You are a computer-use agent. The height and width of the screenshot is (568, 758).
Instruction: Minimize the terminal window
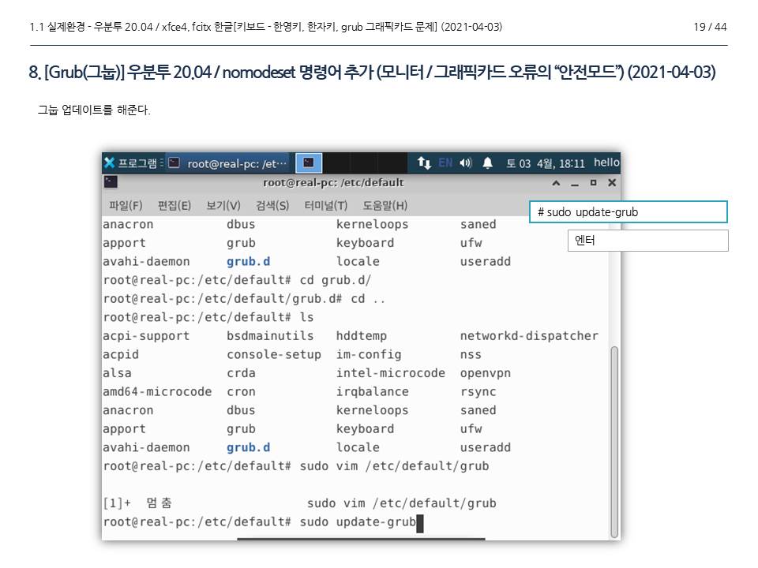575,184
